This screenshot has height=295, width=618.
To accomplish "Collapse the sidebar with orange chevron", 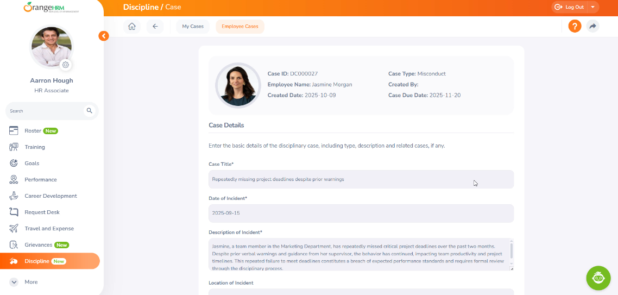I will pyautogui.click(x=104, y=36).
